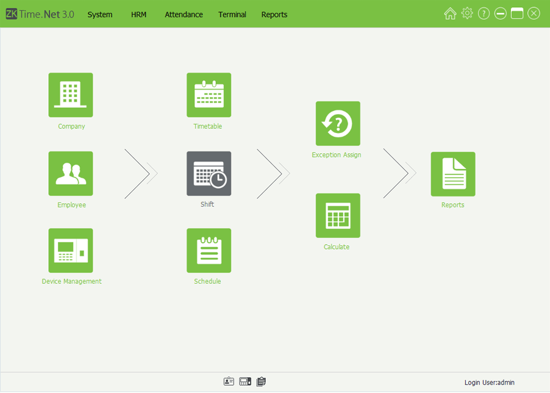Screen dimensions: 550x393
Task: Open Device Management terminal icon
Action: [x=71, y=250]
